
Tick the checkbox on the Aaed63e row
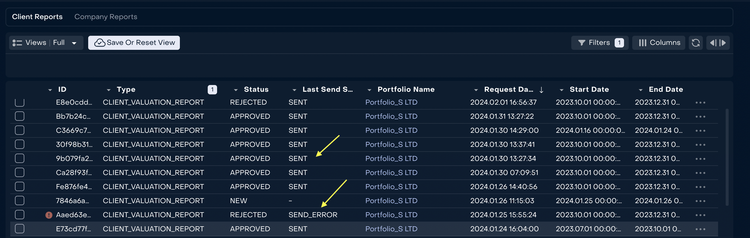[x=20, y=215]
